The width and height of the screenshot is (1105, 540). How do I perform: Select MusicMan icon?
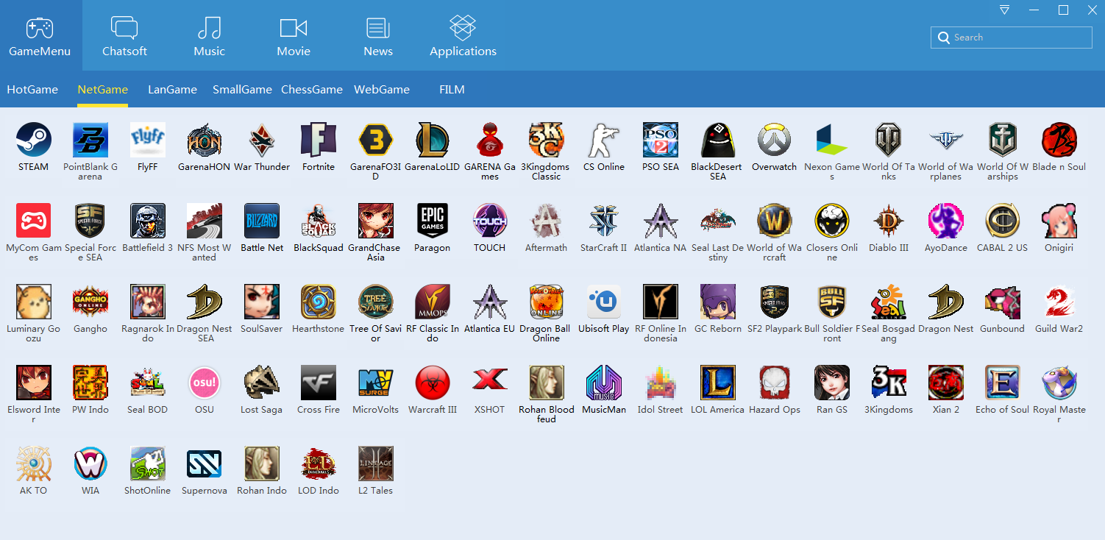[x=603, y=383]
